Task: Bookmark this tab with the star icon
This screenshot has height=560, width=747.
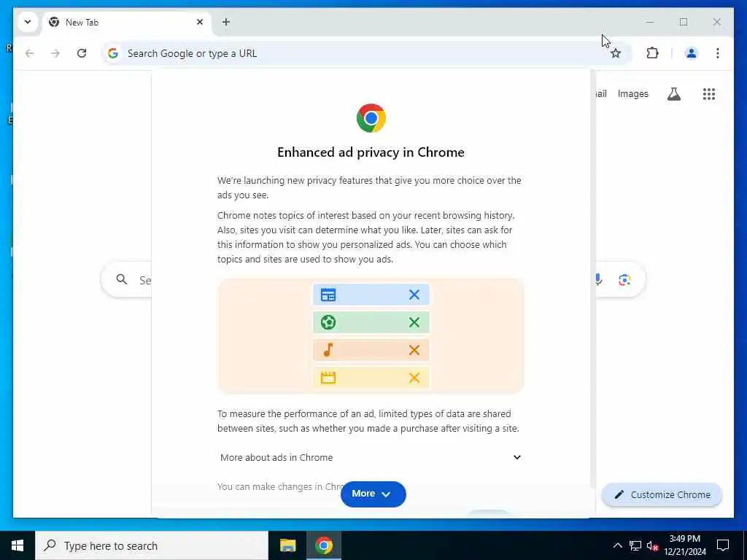Action: click(x=616, y=53)
